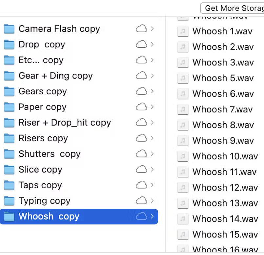
Task: Click the folder icon for Gears copy
Action: 9,91
